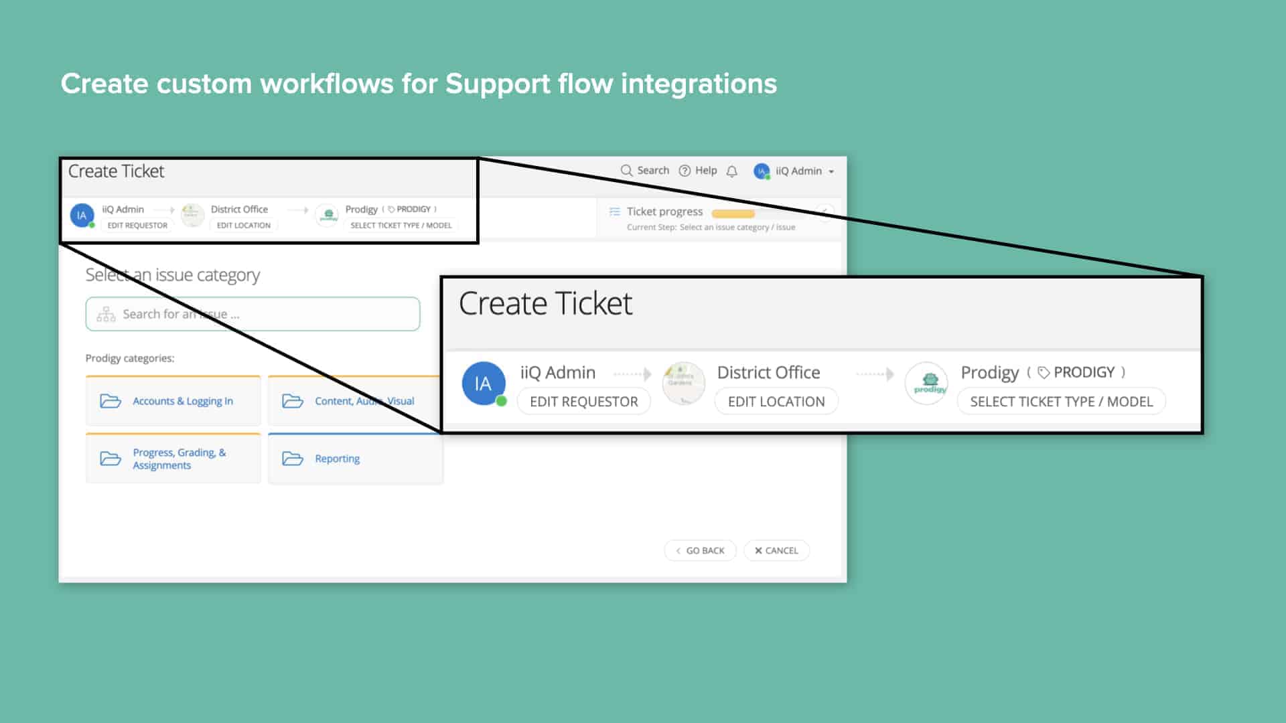Click the hierarchy icon inside the search field
This screenshot has height=723, width=1286.
106,313
